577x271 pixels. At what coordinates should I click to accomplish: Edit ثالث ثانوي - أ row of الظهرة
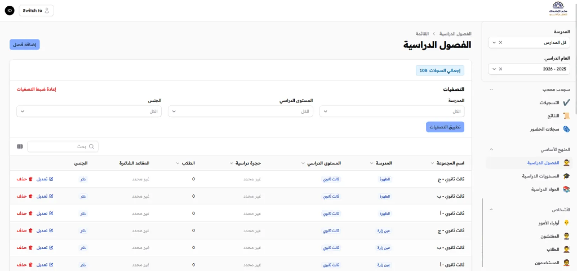[x=45, y=213]
